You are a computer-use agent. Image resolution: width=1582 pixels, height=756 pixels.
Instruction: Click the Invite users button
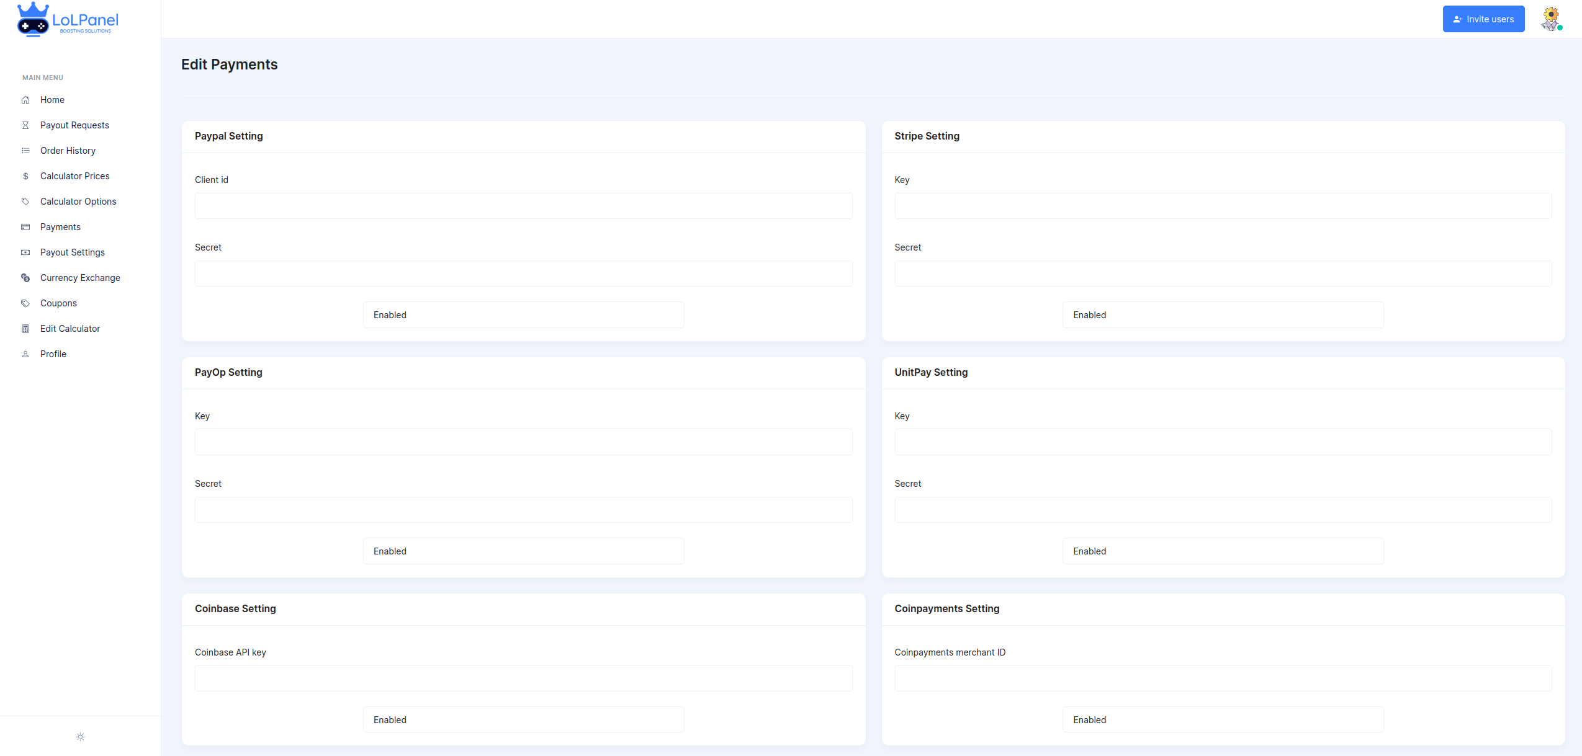click(x=1483, y=19)
